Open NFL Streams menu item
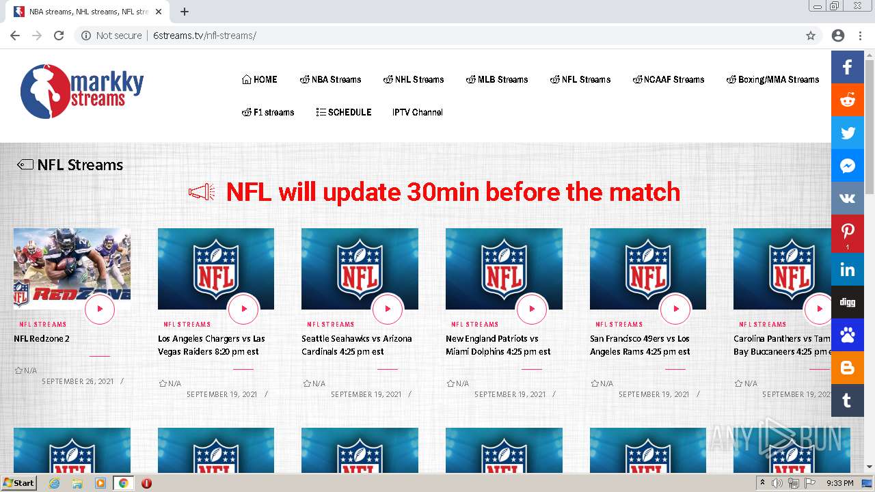Image resolution: width=875 pixels, height=492 pixels. 580,79
